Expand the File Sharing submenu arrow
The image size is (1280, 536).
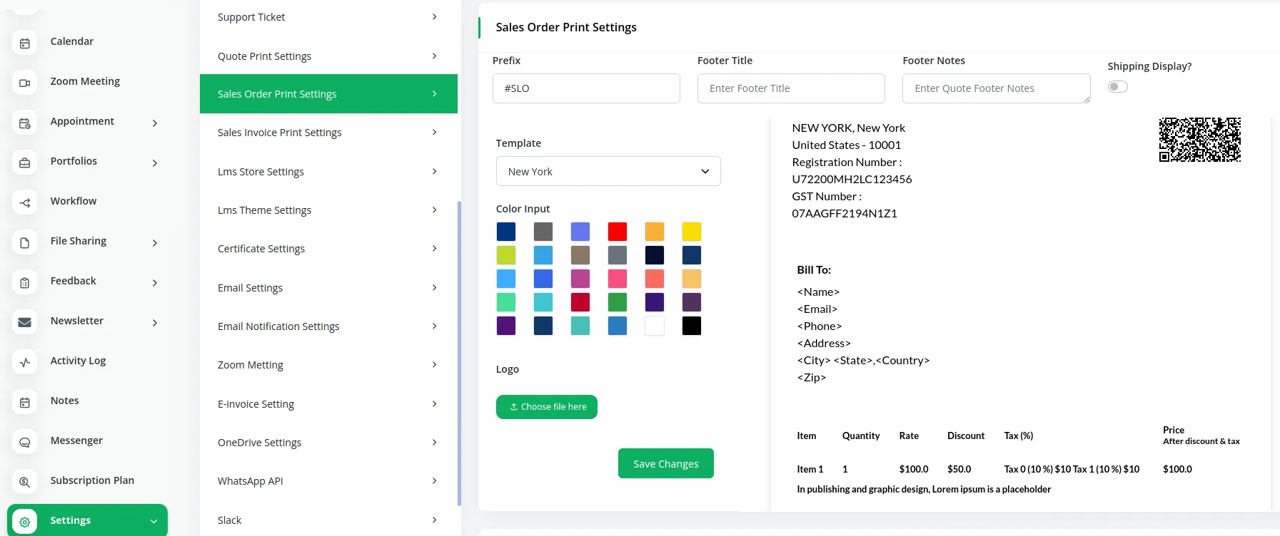point(155,243)
